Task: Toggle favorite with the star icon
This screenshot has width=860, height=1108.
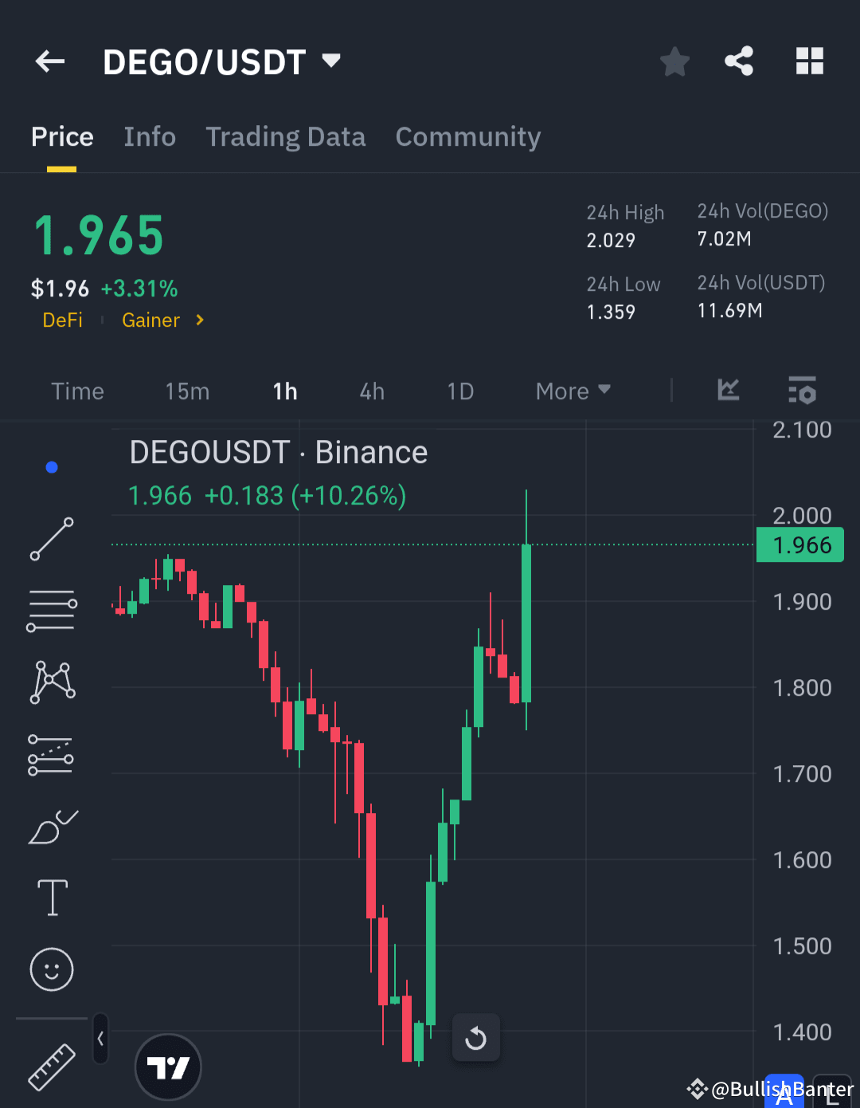Action: [674, 61]
